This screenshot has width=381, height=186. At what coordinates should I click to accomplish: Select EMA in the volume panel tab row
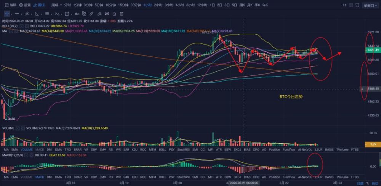click(x=14, y=150)
